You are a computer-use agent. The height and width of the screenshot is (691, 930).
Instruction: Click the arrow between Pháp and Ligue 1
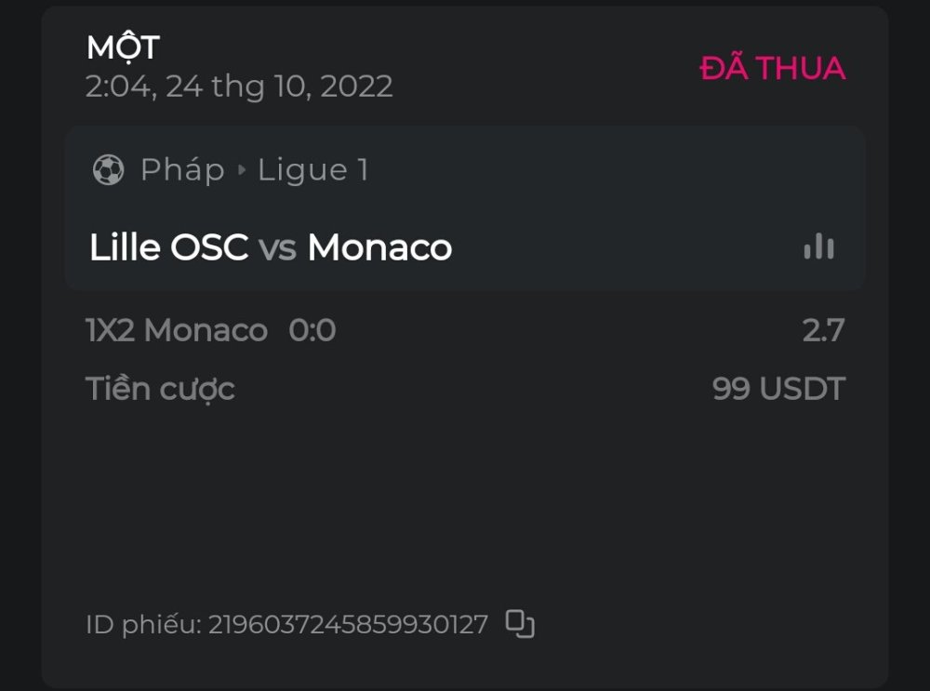(242, 170)
